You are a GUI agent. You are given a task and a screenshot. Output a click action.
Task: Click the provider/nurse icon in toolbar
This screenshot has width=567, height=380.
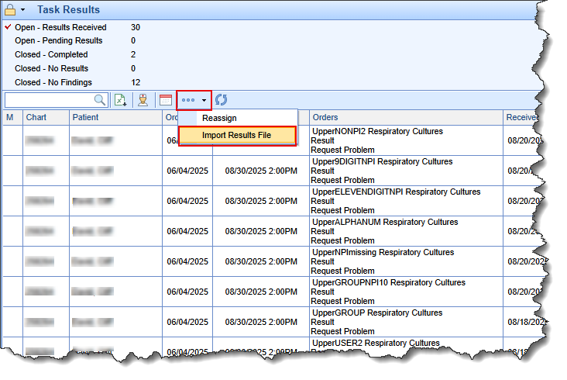[x=143, y=100]
